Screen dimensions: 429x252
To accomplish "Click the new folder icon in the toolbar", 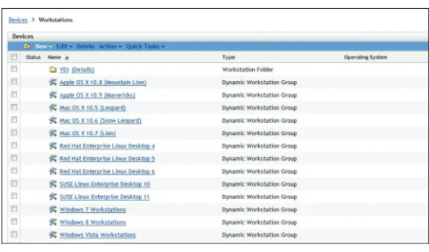I will 27,46.
